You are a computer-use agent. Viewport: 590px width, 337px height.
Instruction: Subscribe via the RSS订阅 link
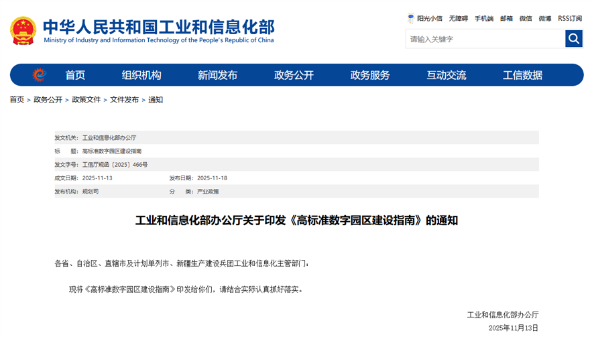pos(570,19)
